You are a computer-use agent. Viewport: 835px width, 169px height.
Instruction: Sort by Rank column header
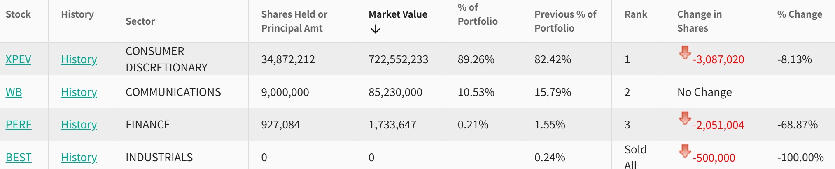(x=636, y=14)
